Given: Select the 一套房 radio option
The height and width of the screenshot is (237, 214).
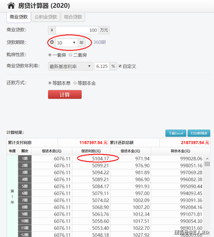Looking at the screenshot, I should click(50, 55).
